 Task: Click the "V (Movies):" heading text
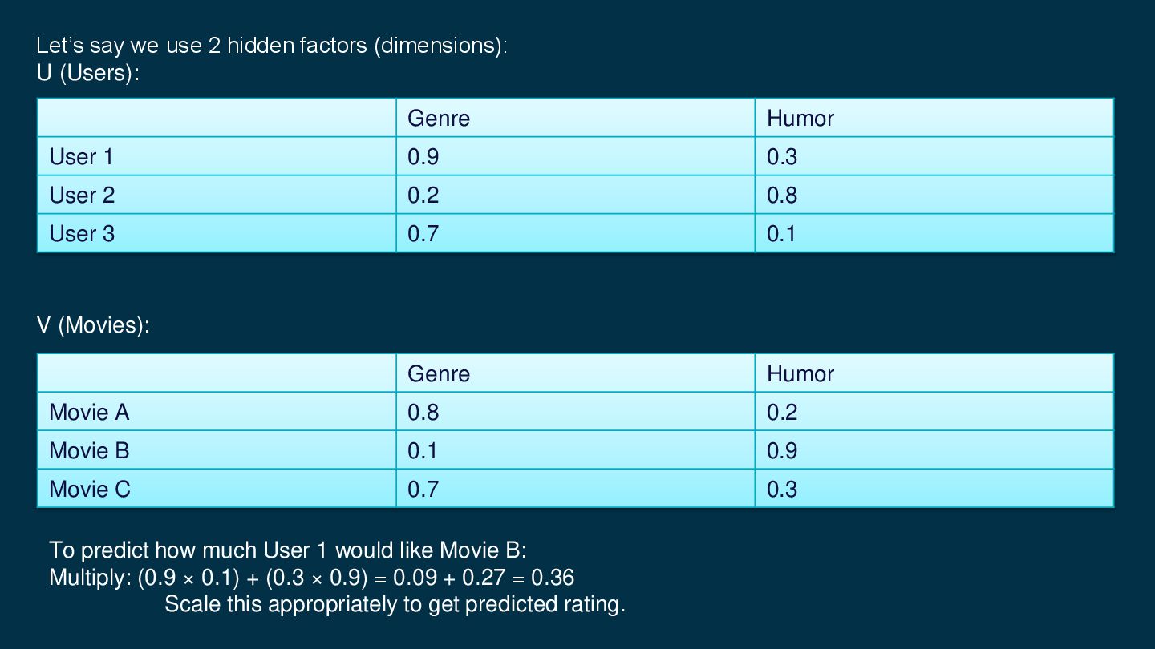[93, 325]
